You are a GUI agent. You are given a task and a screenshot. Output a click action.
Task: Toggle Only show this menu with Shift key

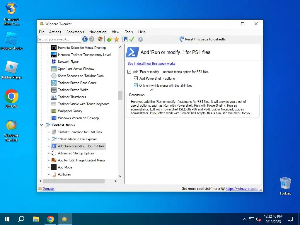click(136, 86)
